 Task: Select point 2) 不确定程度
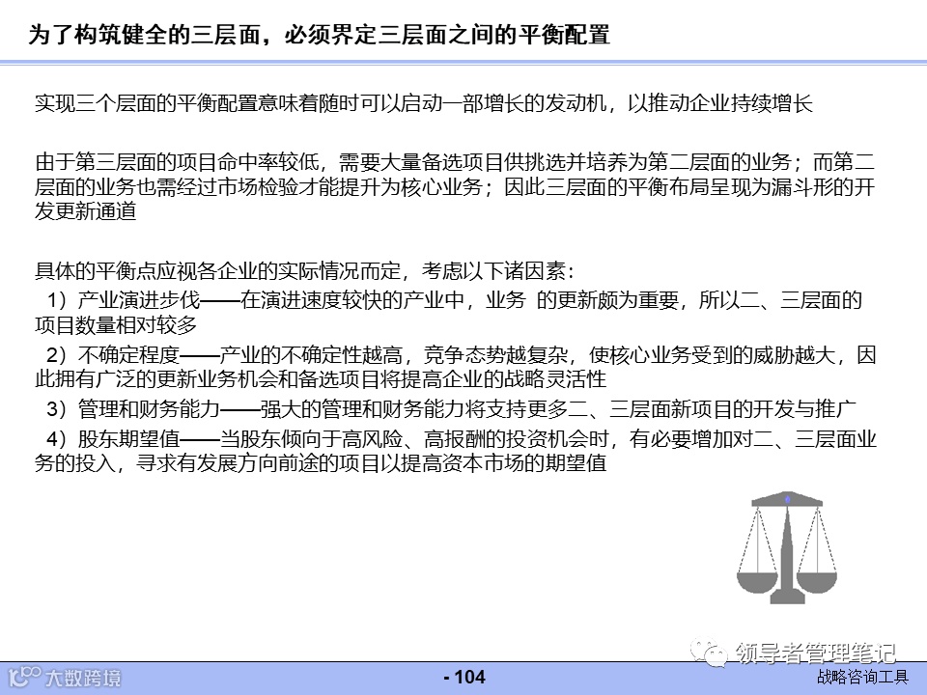(455, 367)
